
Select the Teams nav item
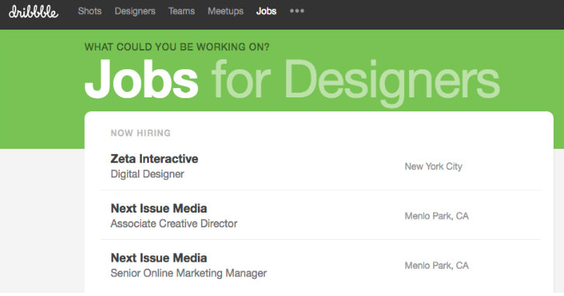coord(182,11)
